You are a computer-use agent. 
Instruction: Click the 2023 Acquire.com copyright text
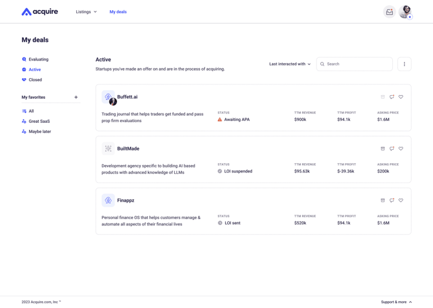[41, 302]
